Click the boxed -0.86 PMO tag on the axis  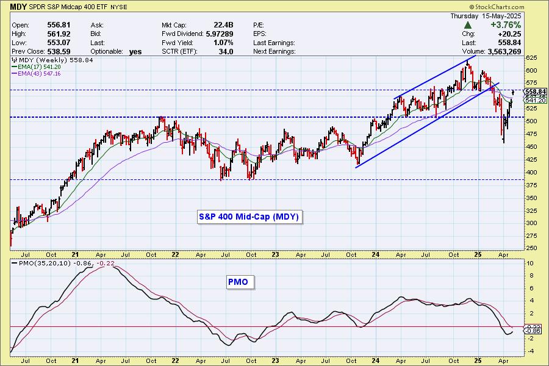534,331
